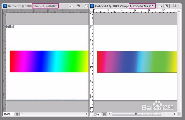185x120 pixels.
Task: Click the right window's vertical scrollbar down arrow
Action: point(179,110)
